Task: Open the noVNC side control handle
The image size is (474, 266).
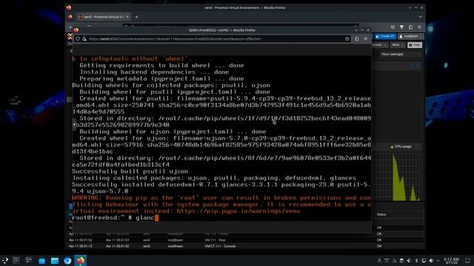Action: 74,124
